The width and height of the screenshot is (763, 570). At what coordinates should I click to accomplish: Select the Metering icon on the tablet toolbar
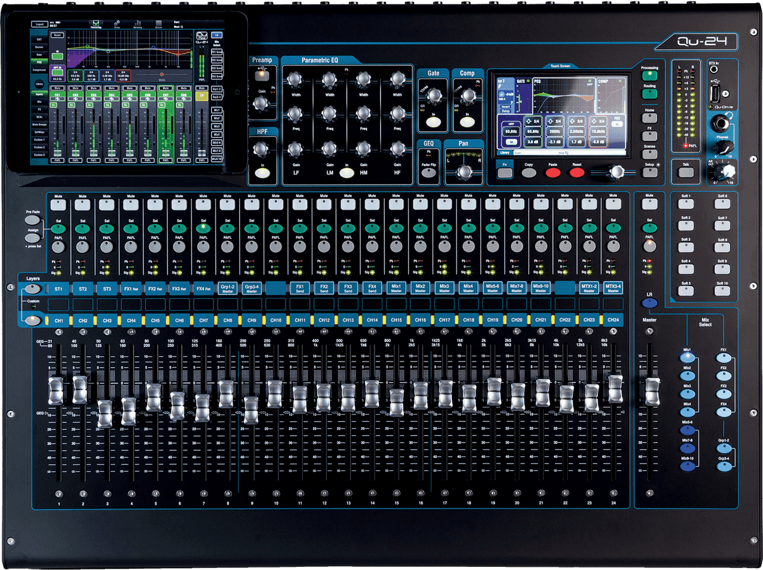point(139,24)
